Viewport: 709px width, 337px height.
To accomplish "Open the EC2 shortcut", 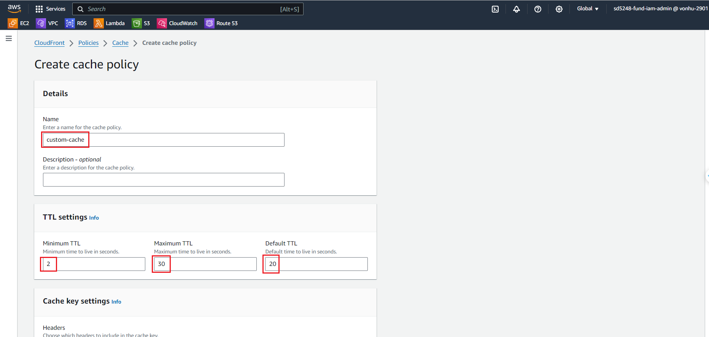I will [19, 23].
